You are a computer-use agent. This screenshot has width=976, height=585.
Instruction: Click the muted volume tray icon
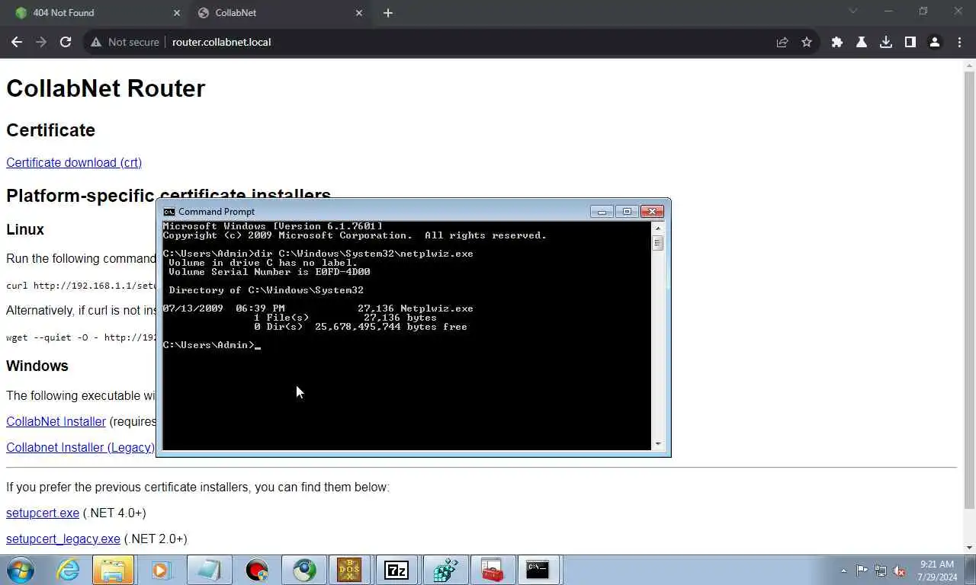point(900,571)
